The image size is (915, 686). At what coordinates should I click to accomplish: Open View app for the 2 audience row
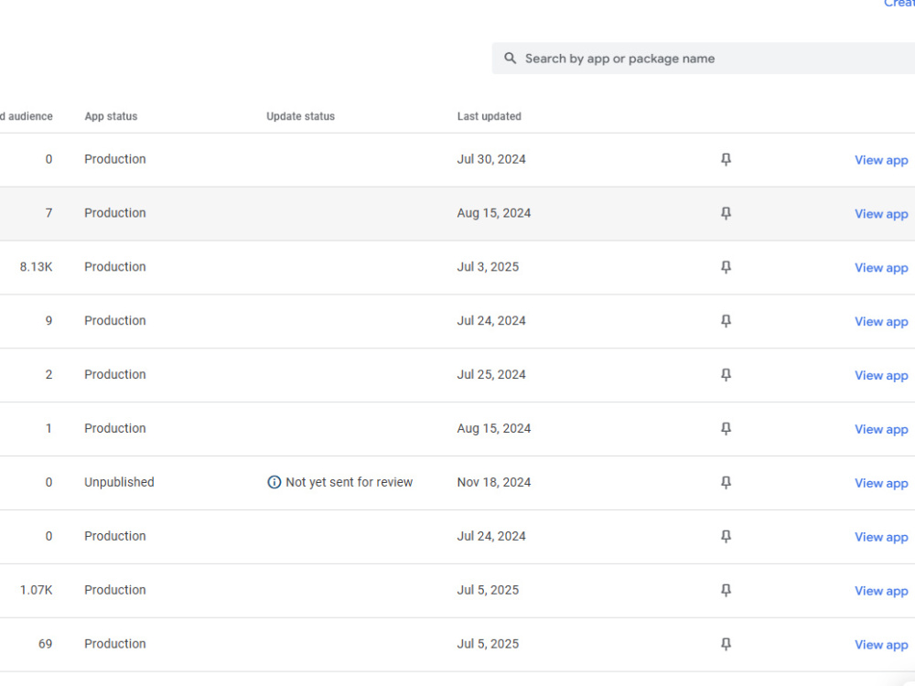coord(881,376)
